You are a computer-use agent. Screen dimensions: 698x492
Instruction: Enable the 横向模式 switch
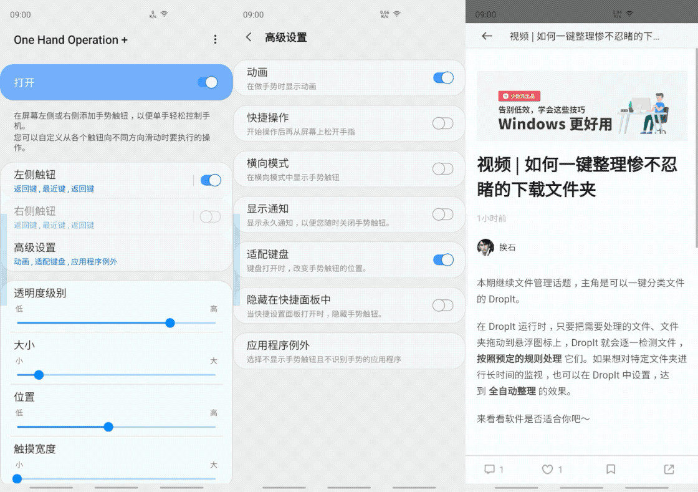pos(442,169)
